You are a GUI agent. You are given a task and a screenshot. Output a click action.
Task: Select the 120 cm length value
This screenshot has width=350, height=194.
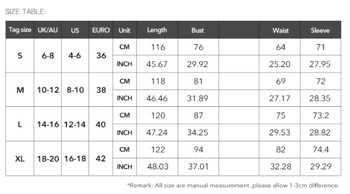click(x=157, y=115)
